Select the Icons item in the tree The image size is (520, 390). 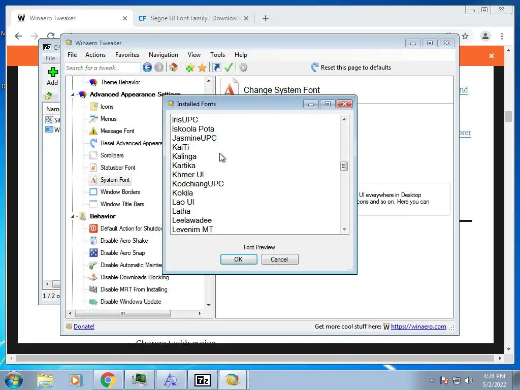click(107, 107)
